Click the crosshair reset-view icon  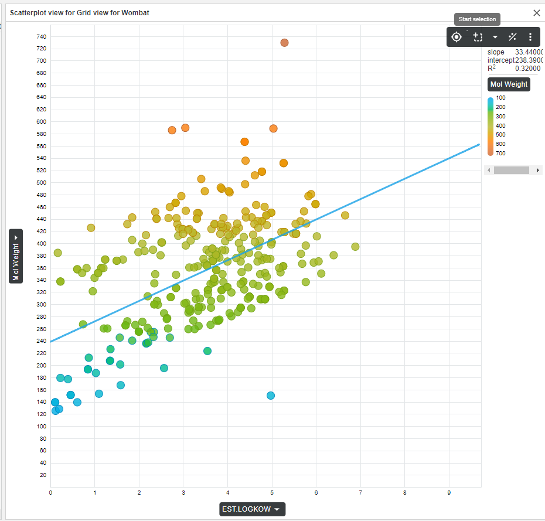(457, 36)
